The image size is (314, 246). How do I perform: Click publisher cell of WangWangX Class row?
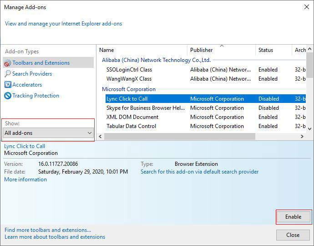[x=220, y=79]
